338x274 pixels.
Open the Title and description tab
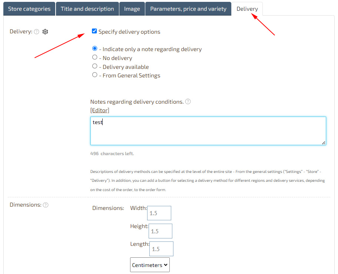[x=87, y=9]
